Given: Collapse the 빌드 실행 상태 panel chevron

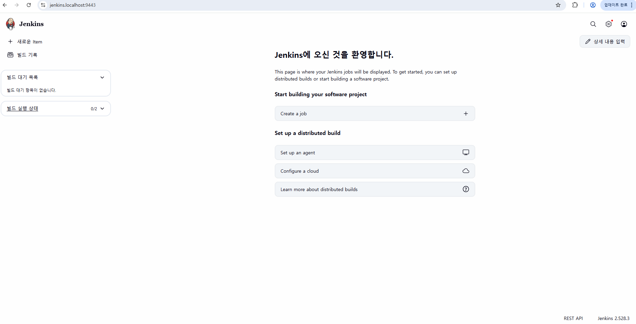Looking at the screenshot, I should pyautogui.click(x=102, y=109).
